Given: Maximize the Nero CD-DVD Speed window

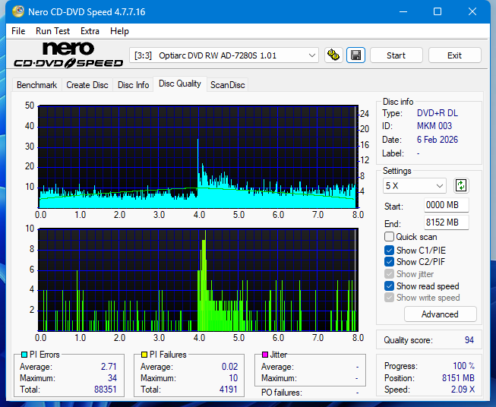Looking at the screenshot, I should (x=438, y=12).
